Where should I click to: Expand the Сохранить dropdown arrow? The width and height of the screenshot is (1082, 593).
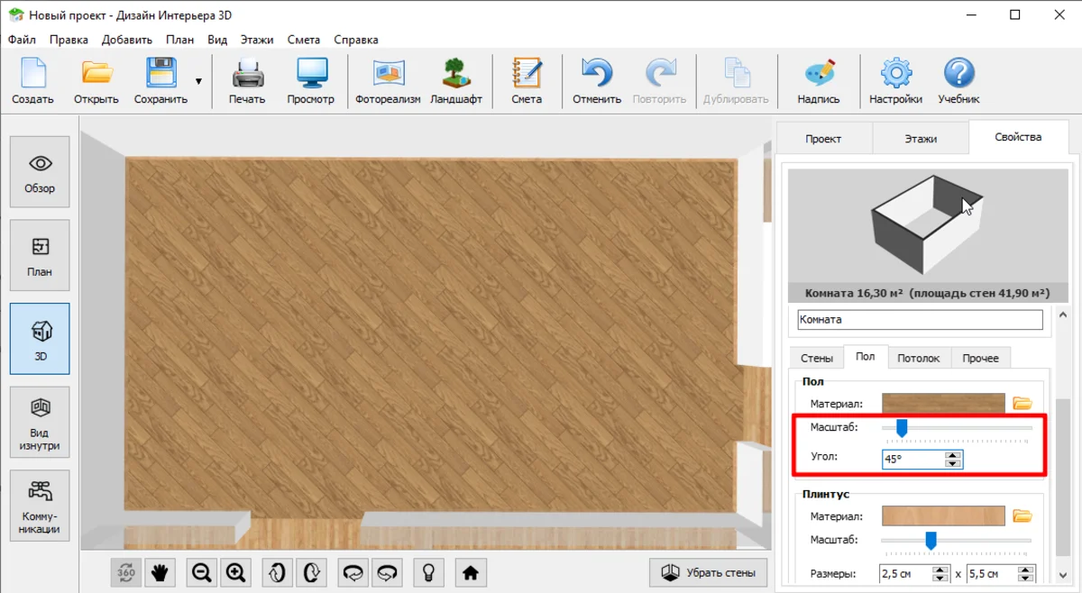(x=198, y=81)
